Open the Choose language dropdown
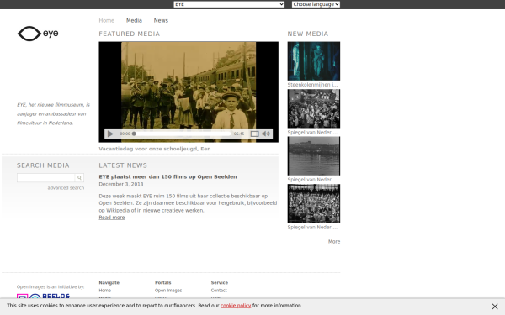Screen dimensions: 505x315 [316, 4]
